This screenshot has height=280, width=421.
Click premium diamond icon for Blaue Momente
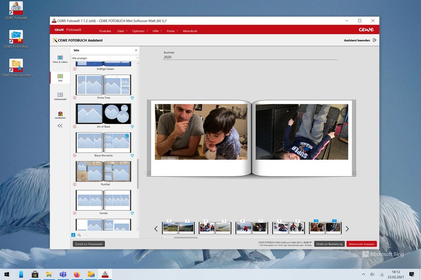(x=132, y=155)
